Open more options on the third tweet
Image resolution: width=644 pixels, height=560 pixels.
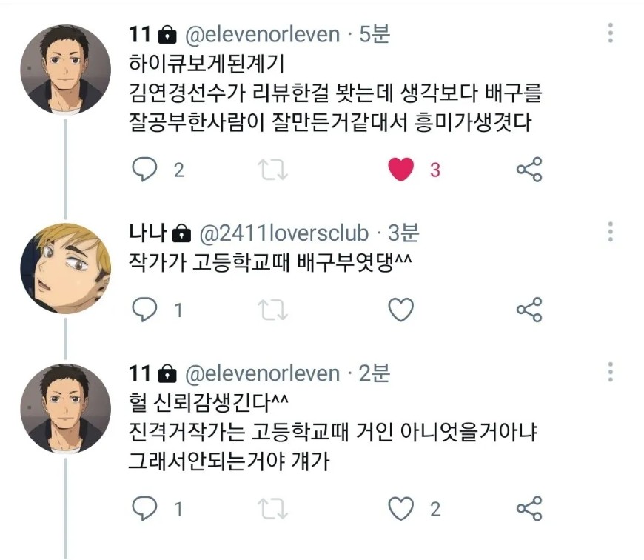[610, 372]
